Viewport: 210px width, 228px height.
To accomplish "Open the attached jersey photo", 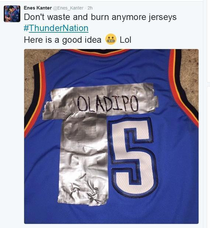I will (x=111, y=136).
